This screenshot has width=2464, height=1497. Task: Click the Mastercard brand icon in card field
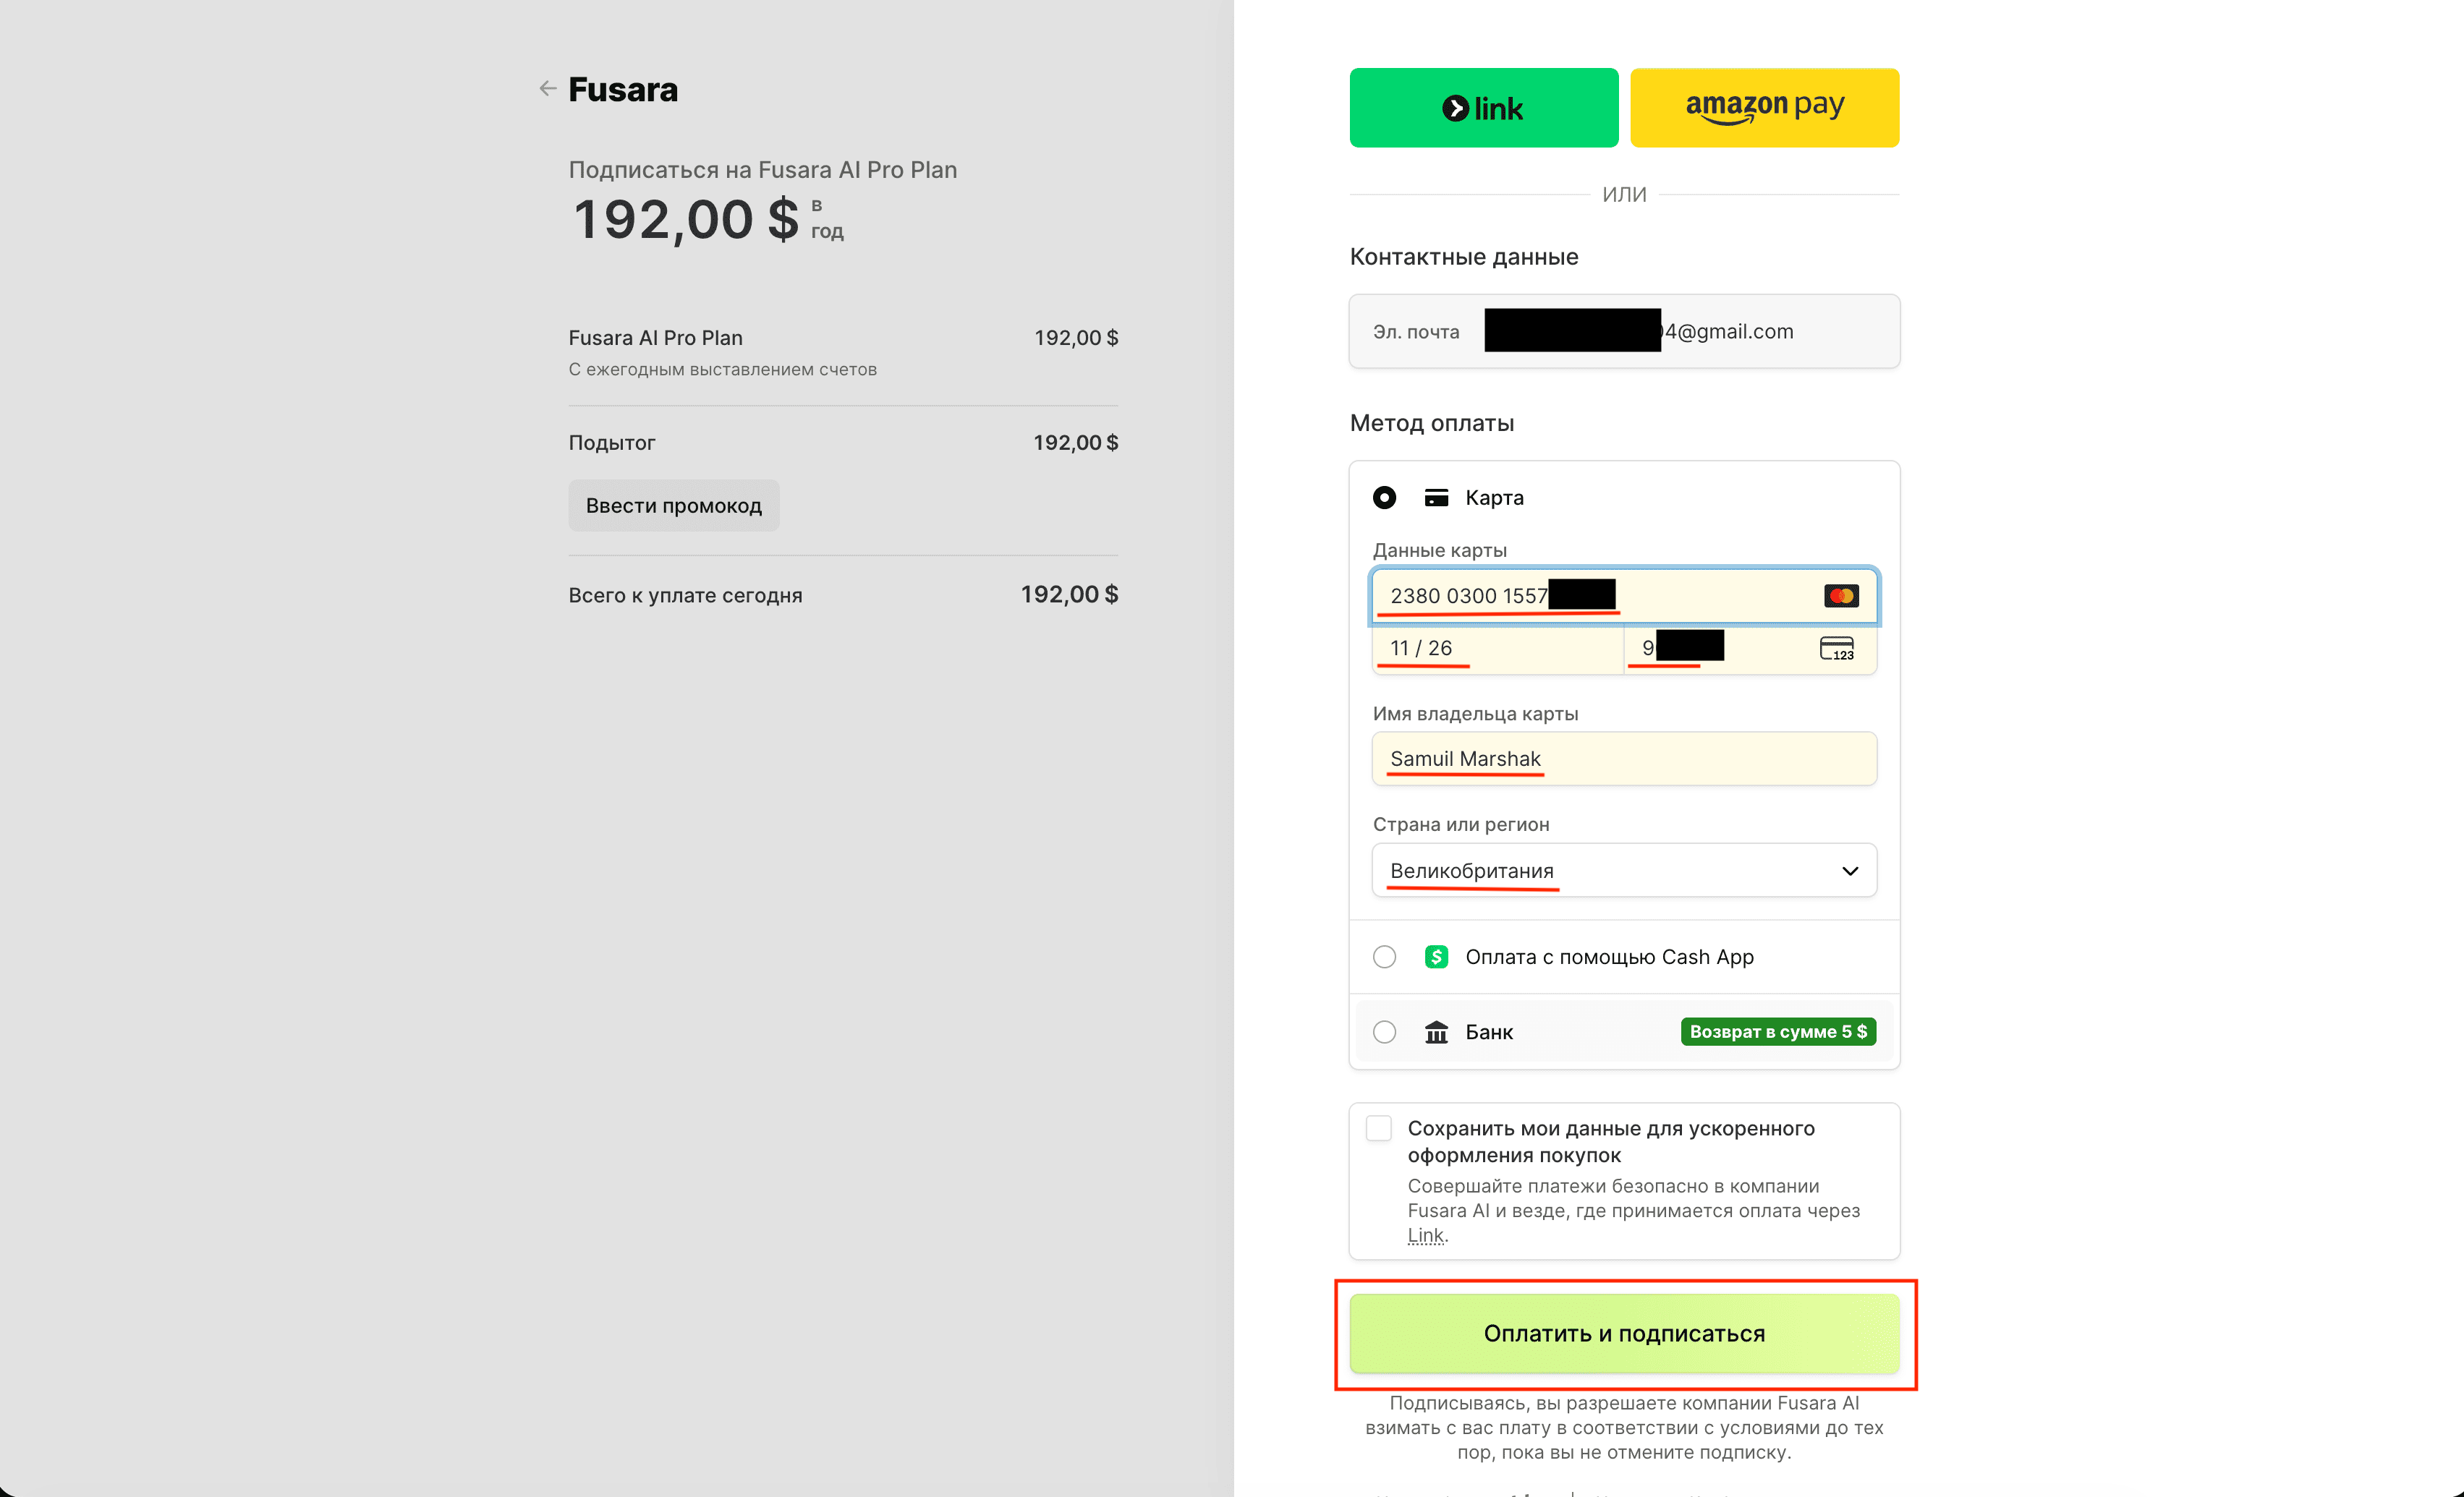coord(1840,596)
